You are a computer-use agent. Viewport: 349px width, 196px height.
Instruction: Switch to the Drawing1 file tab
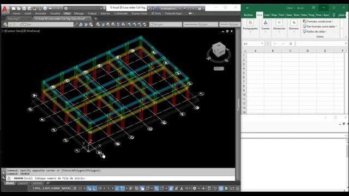(x=14, y=19)
